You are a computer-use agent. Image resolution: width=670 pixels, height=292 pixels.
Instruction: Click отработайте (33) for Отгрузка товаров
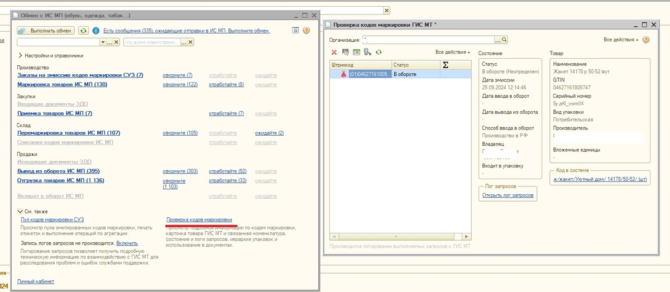coord(227,180)
